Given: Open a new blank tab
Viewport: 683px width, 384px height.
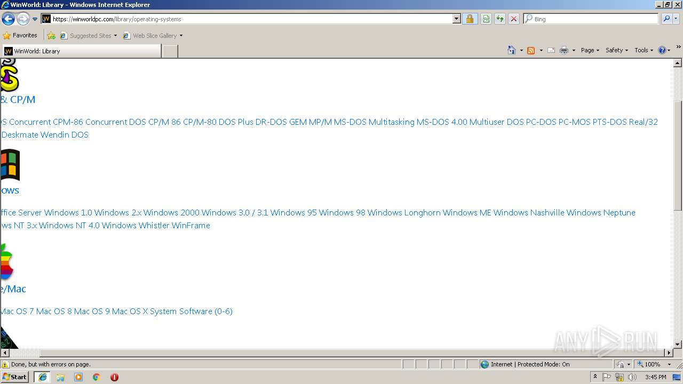Looking at the screenshot, I should (x=170, y=51).
